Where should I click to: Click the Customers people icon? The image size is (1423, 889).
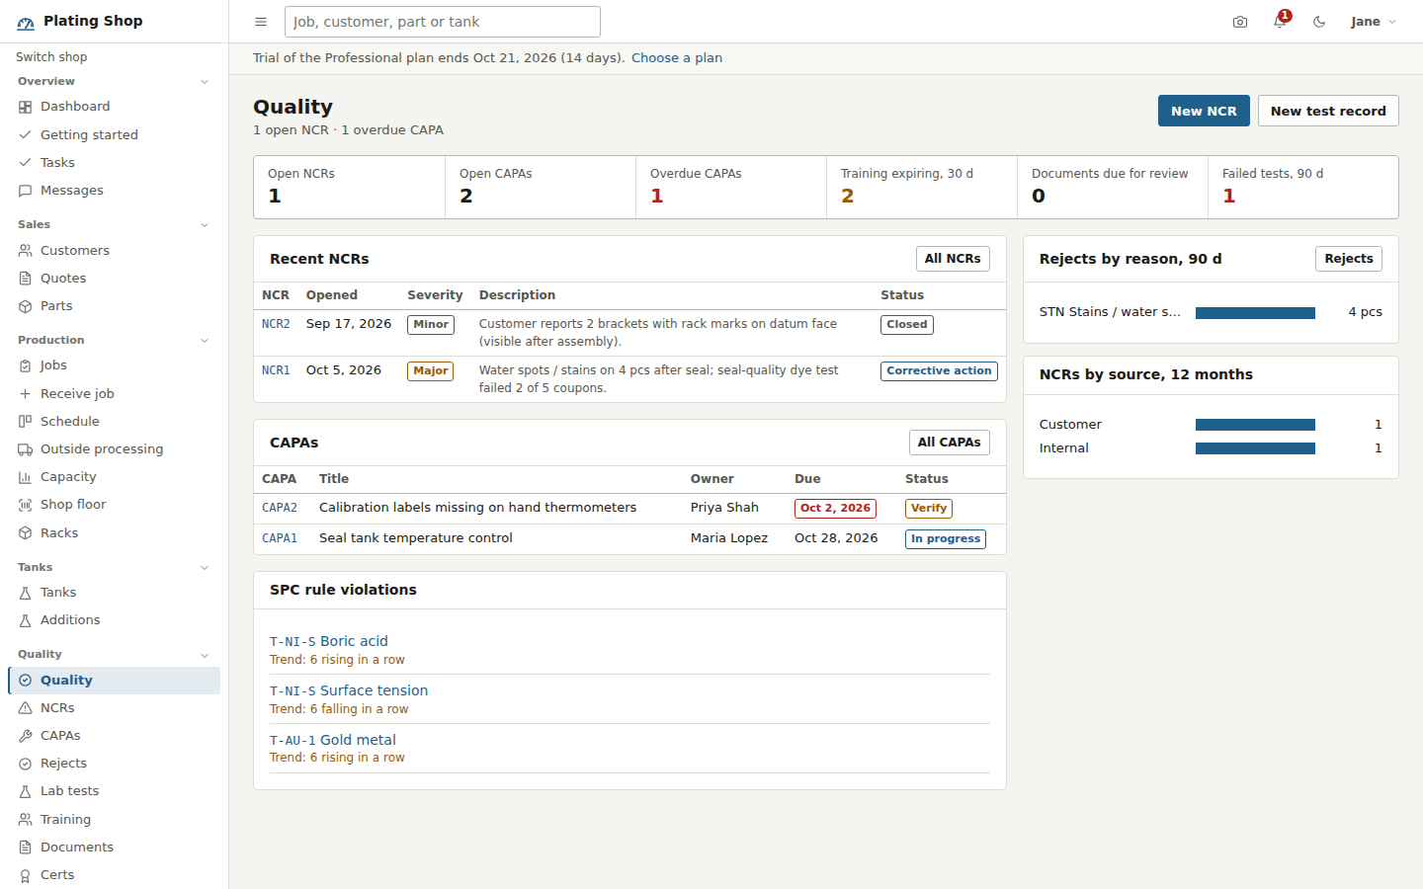pyautogui.click(x=26, y=251)
